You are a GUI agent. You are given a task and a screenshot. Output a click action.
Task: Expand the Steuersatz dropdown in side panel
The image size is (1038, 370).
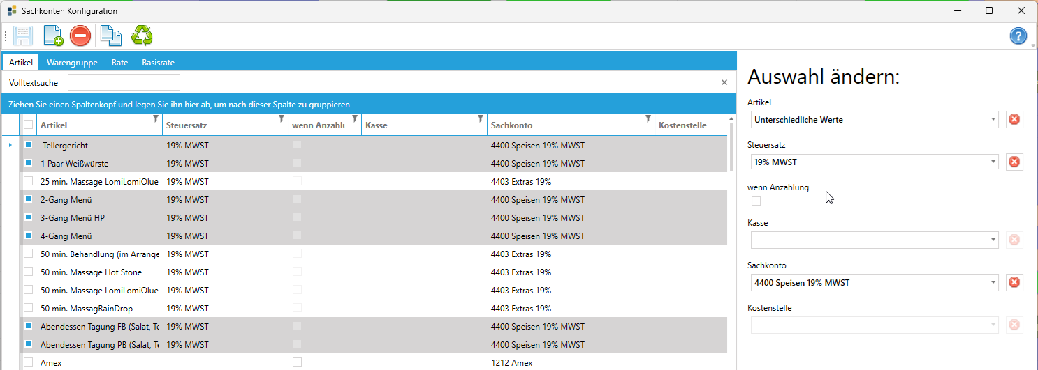point(993,162)
